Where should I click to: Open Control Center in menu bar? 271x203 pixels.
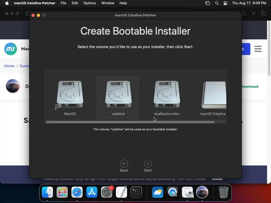point(225,3)
